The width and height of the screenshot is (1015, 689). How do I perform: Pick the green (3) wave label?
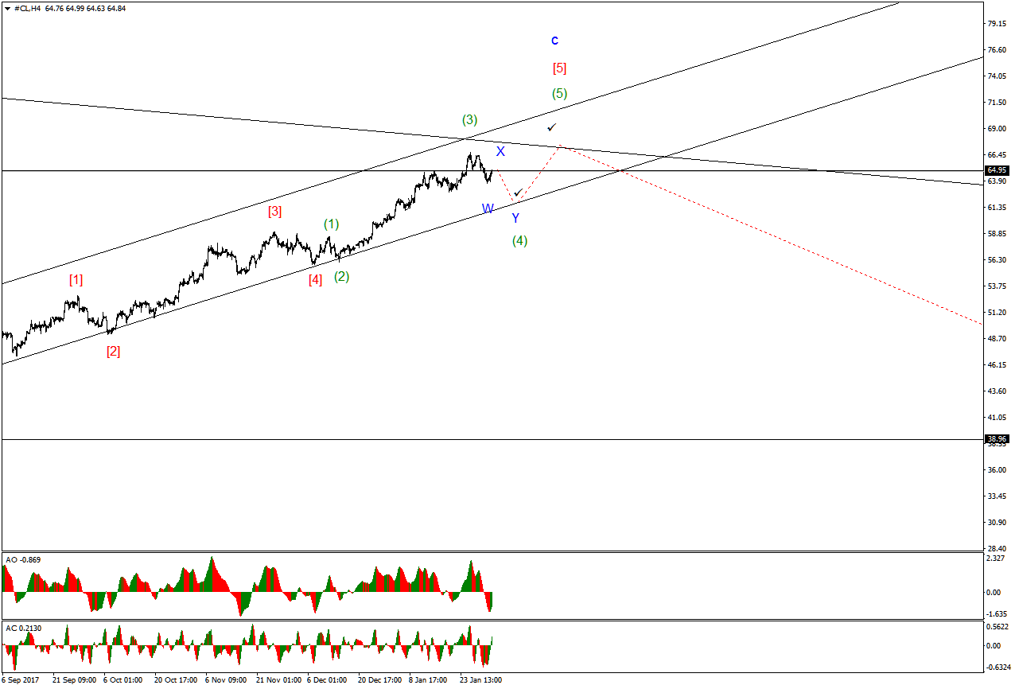tap(469, 120)
